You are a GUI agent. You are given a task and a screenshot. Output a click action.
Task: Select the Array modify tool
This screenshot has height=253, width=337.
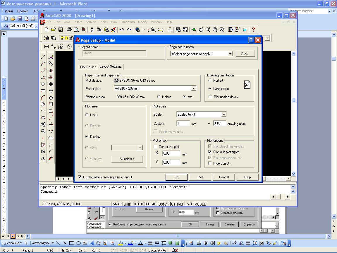pos(51,84)
